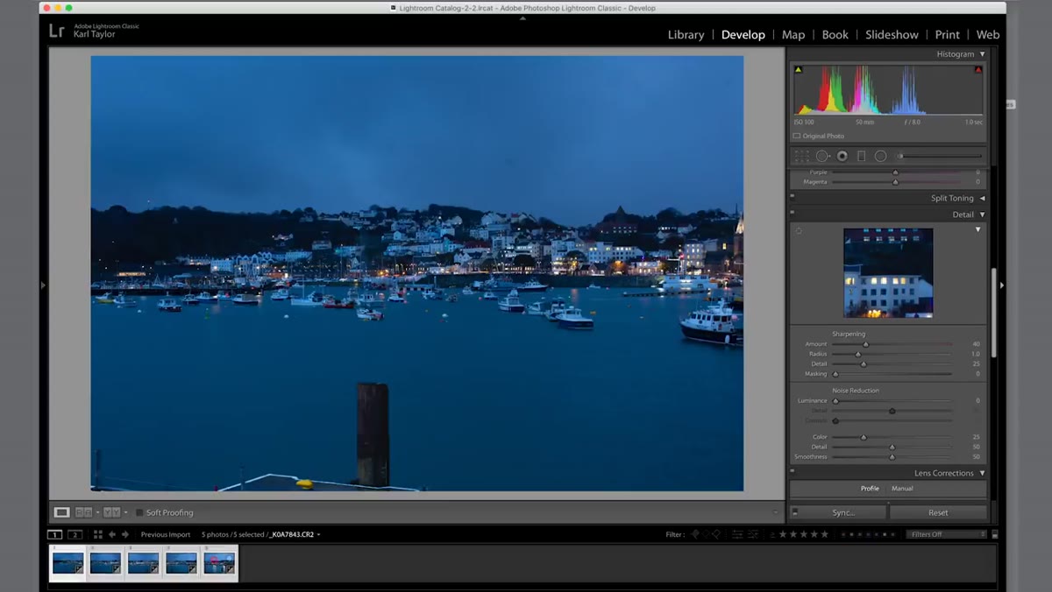
Task: Collapse the detail preview triangle
Action: click(977, 230)
